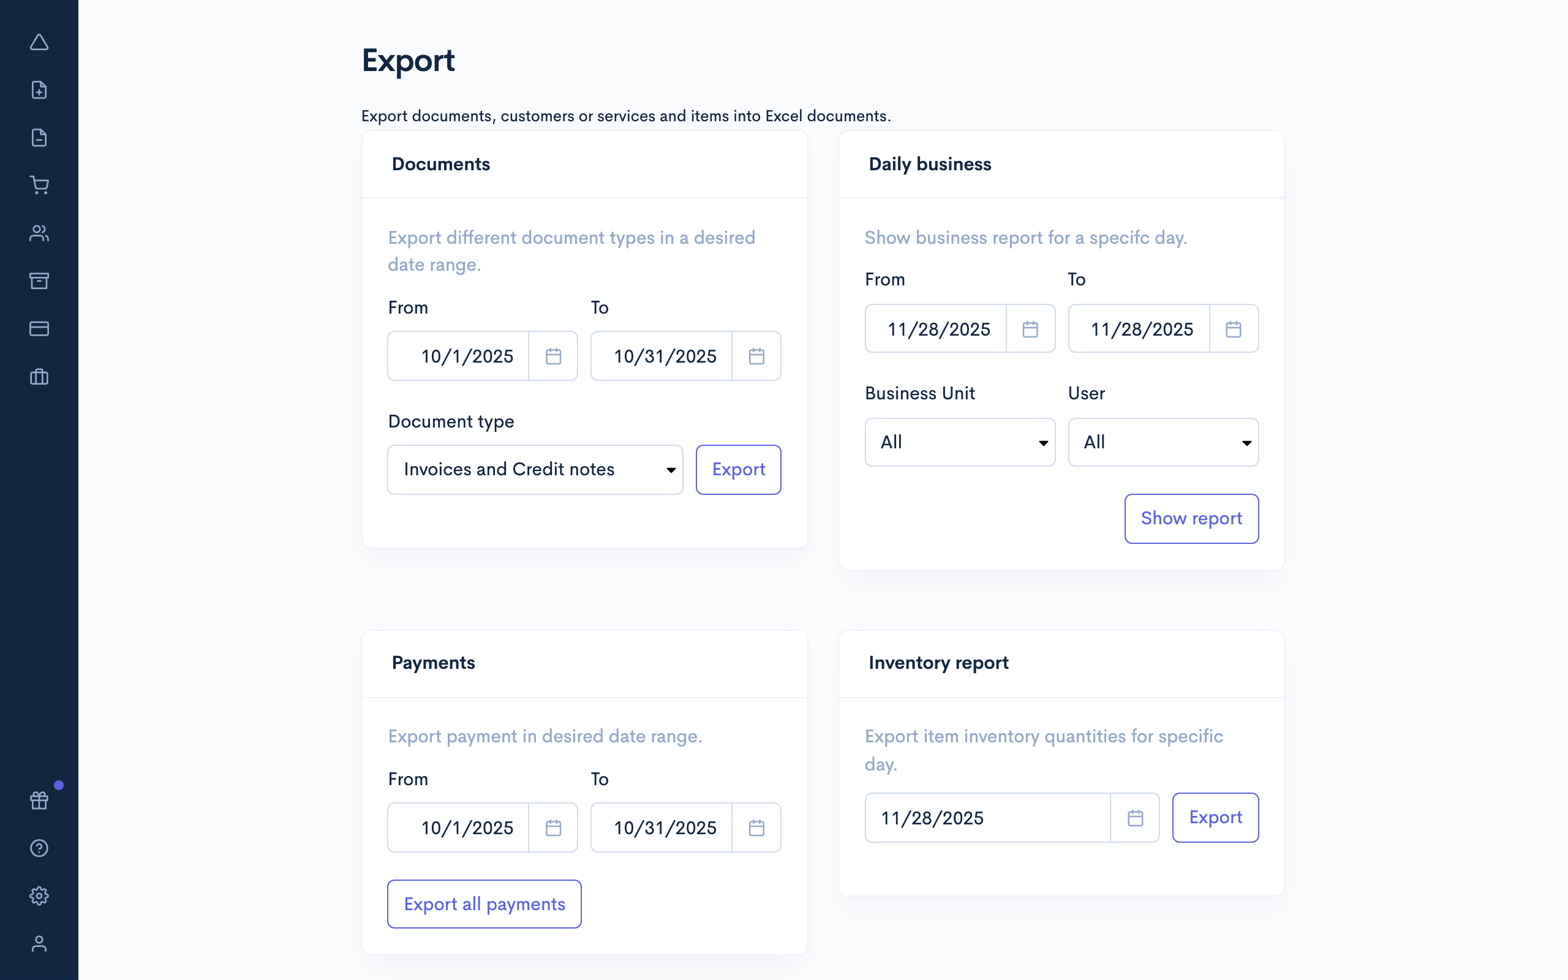
Task: Open the briefcase icon in the sidebar
Action: click(40, 377)
